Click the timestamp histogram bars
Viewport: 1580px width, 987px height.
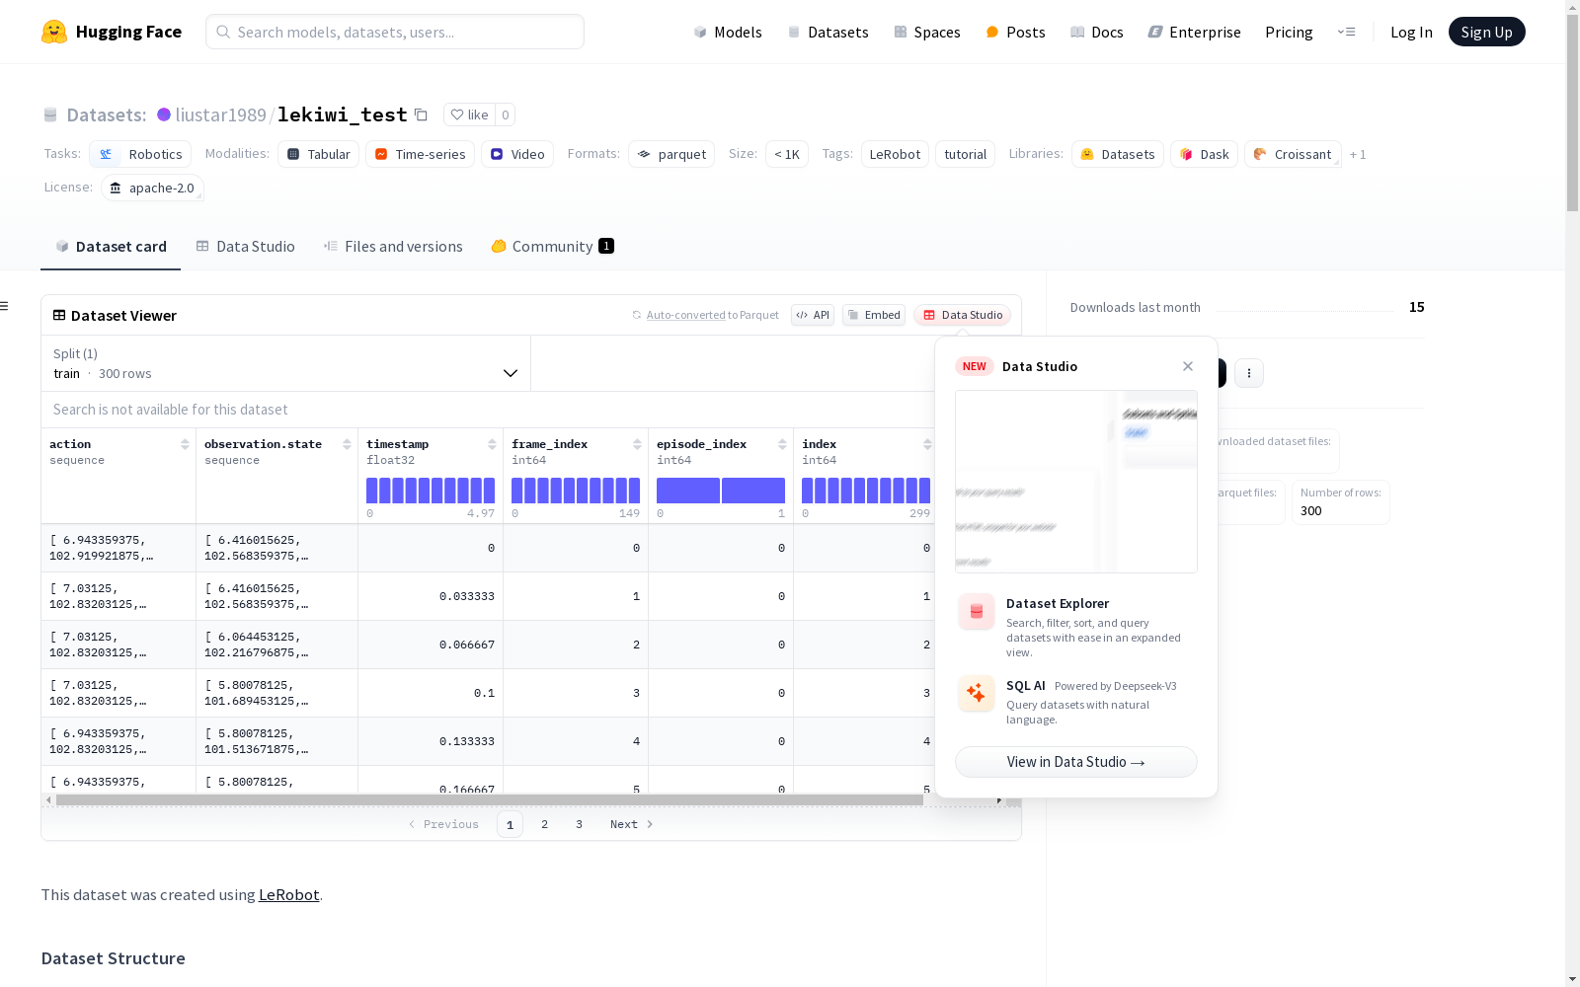pyautogui.click(x=431, y=491)
